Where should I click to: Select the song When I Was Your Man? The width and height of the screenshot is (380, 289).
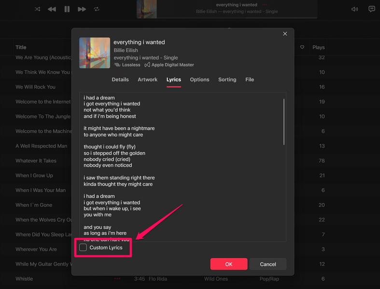[41, 190]
